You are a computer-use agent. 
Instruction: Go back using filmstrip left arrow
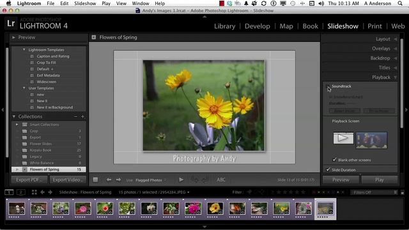coord(42,192)
